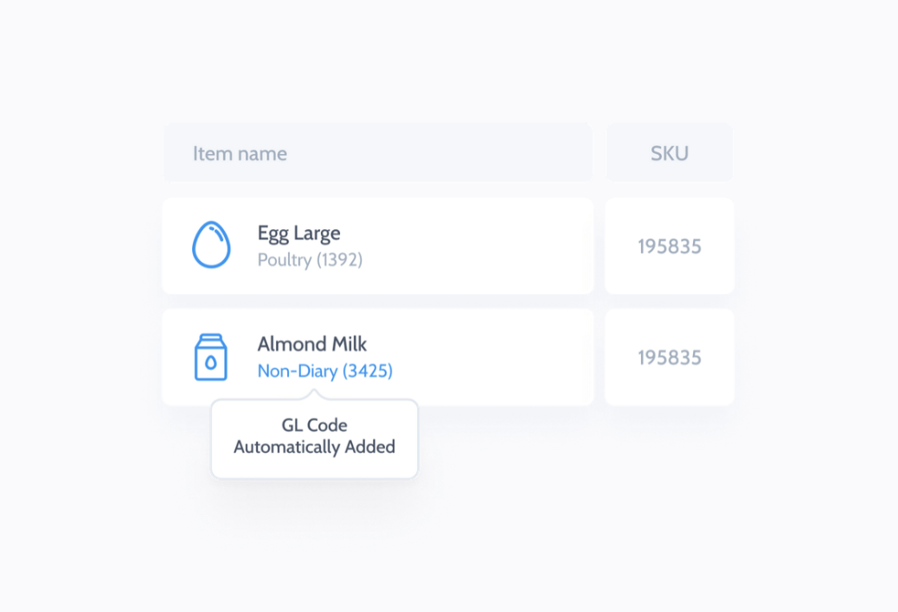Click the Poultry (1392) category label

[310, 259]
